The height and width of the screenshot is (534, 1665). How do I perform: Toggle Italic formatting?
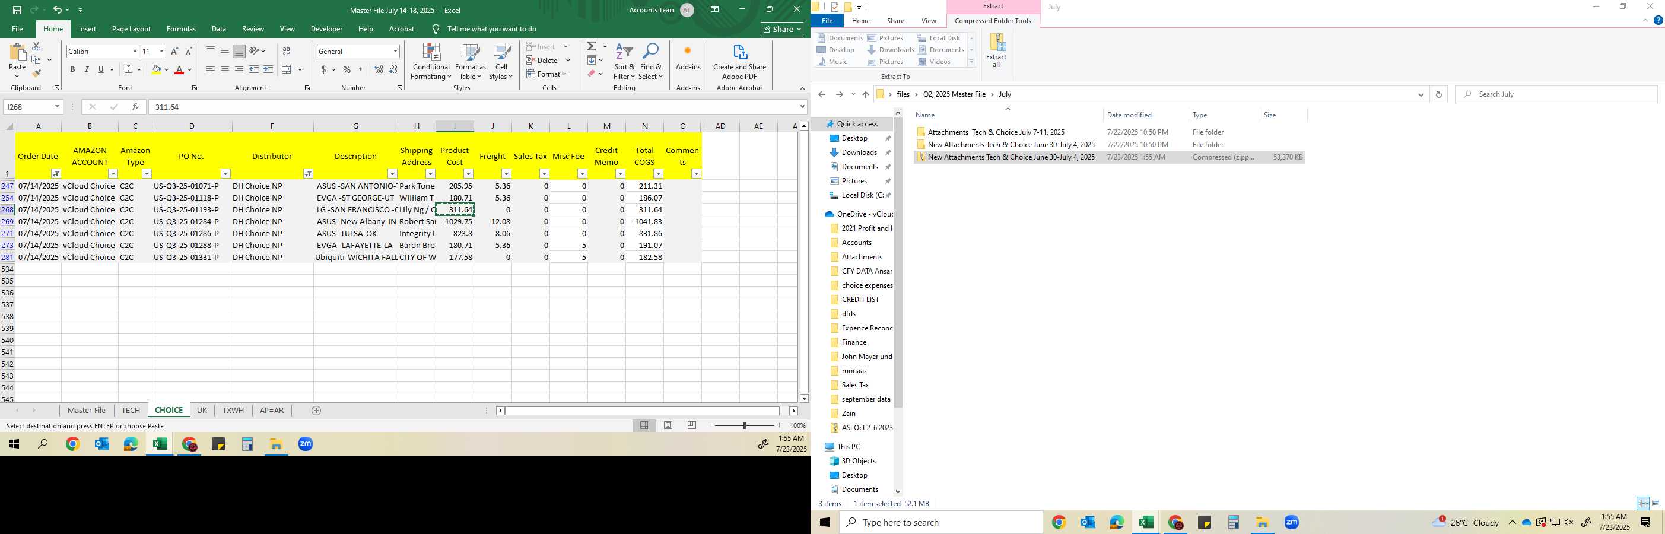click(87, 69)
